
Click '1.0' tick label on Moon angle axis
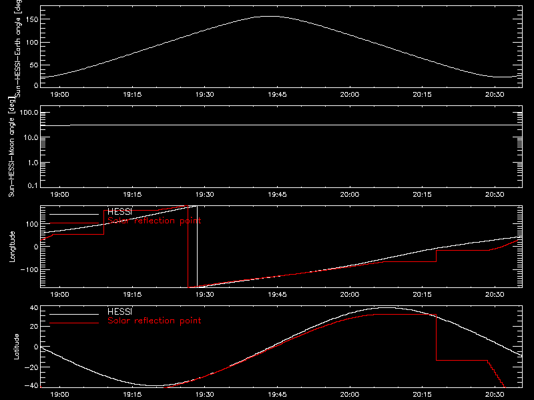(33, 163)
